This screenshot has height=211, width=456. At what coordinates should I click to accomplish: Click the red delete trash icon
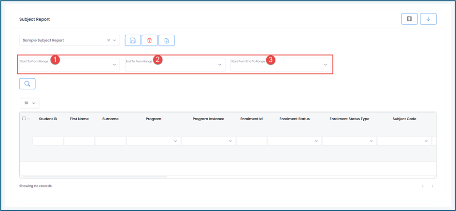pyautogui.click(x=150, y=41)
